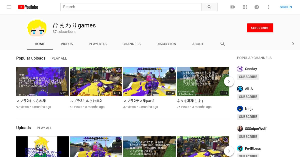
Task: Open the YouTube apps grid
Action: coord(245,7)
